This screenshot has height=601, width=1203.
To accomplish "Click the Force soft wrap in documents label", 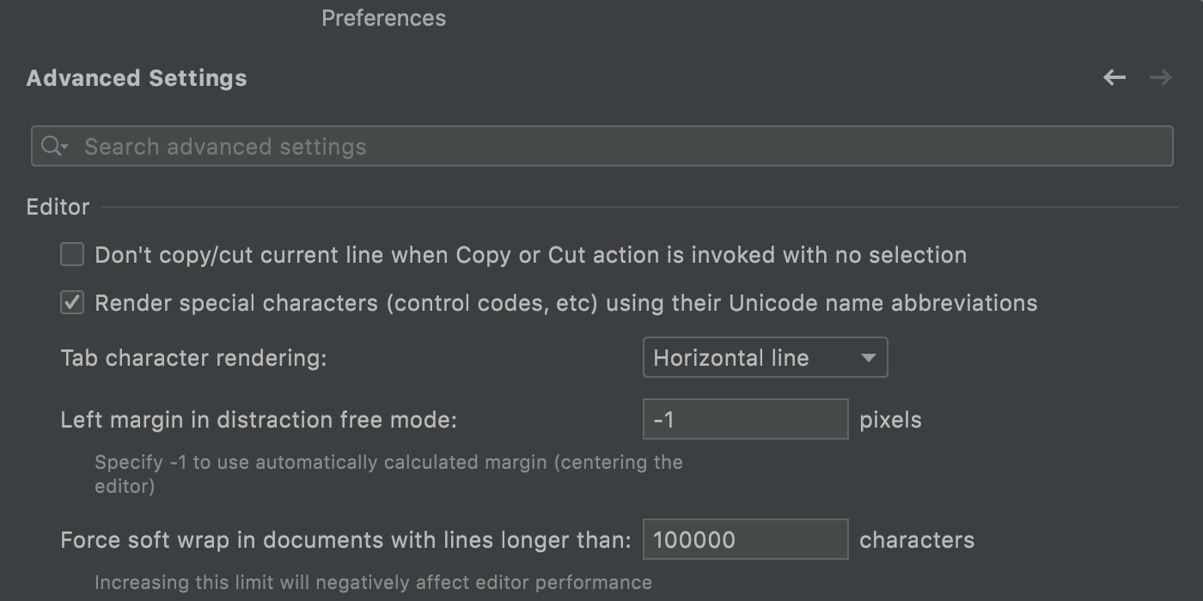I will (x=345, y=540).
